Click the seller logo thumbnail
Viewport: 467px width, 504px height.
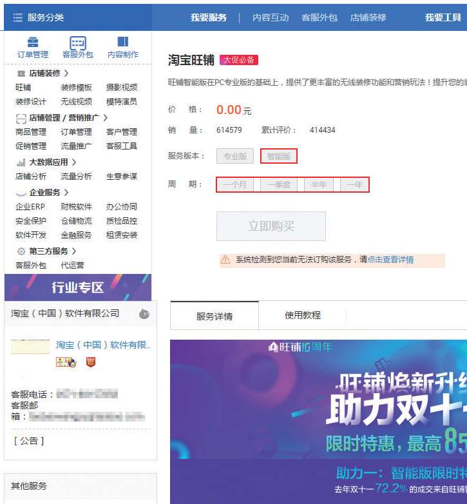pos(30,347)
